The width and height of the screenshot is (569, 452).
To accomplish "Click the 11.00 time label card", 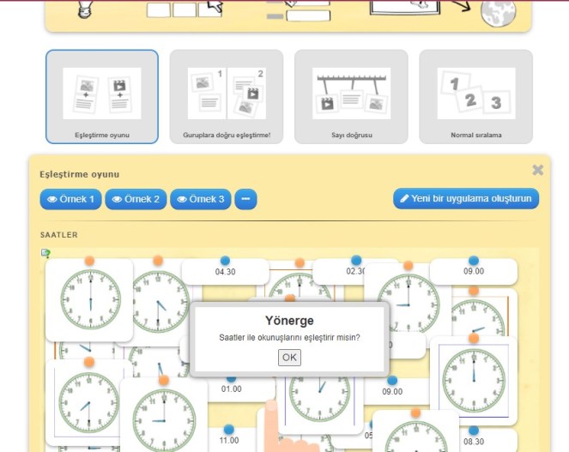I will (228, 440).
